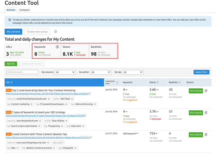This screenshot has width=216, height=154.
Task: Select the Articles tab
Action: point(11,10)
